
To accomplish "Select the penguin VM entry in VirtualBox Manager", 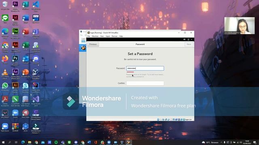I will point(83,48).
